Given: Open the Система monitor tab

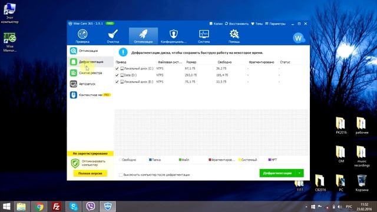Looking at the screenshot, I should coord(204,36).
